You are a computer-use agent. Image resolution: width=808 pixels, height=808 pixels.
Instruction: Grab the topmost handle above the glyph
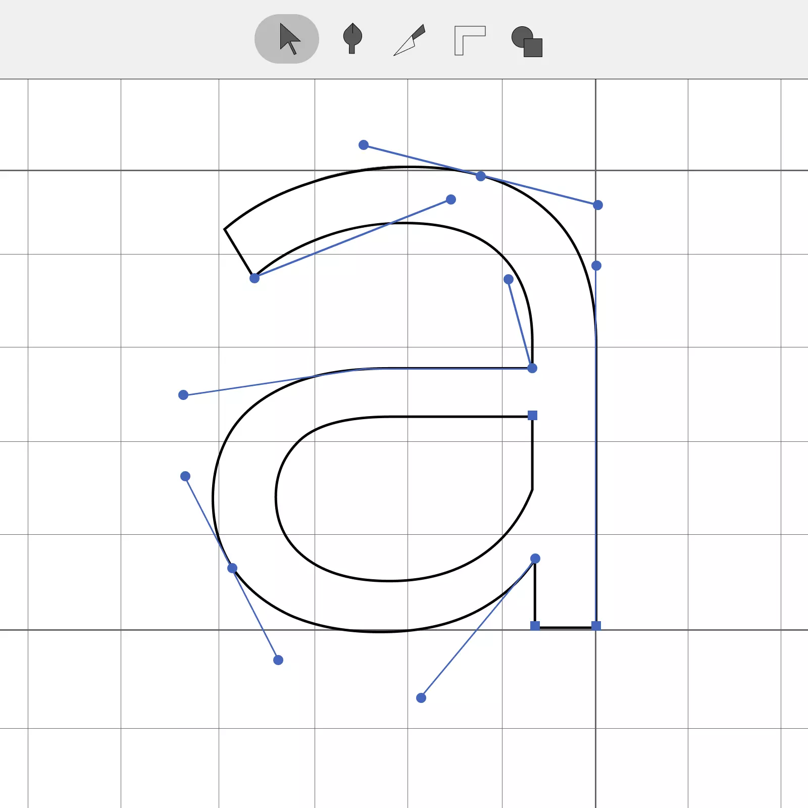[x=364, y=145]
